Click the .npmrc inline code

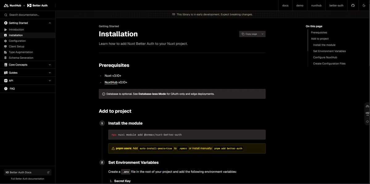(183, 148)
